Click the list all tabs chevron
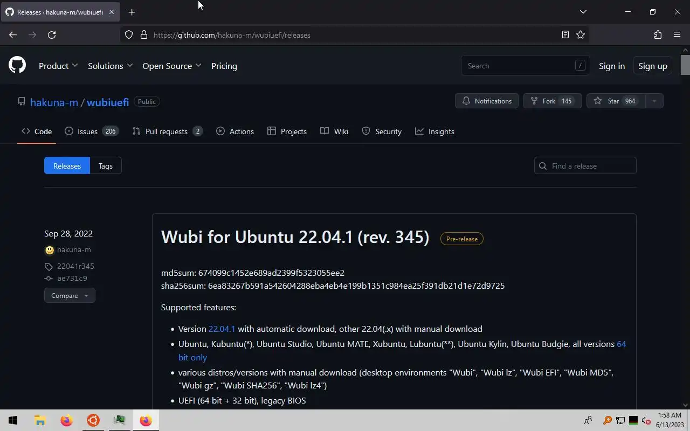This screenshot has width=690, height=431. click(583, 12)
